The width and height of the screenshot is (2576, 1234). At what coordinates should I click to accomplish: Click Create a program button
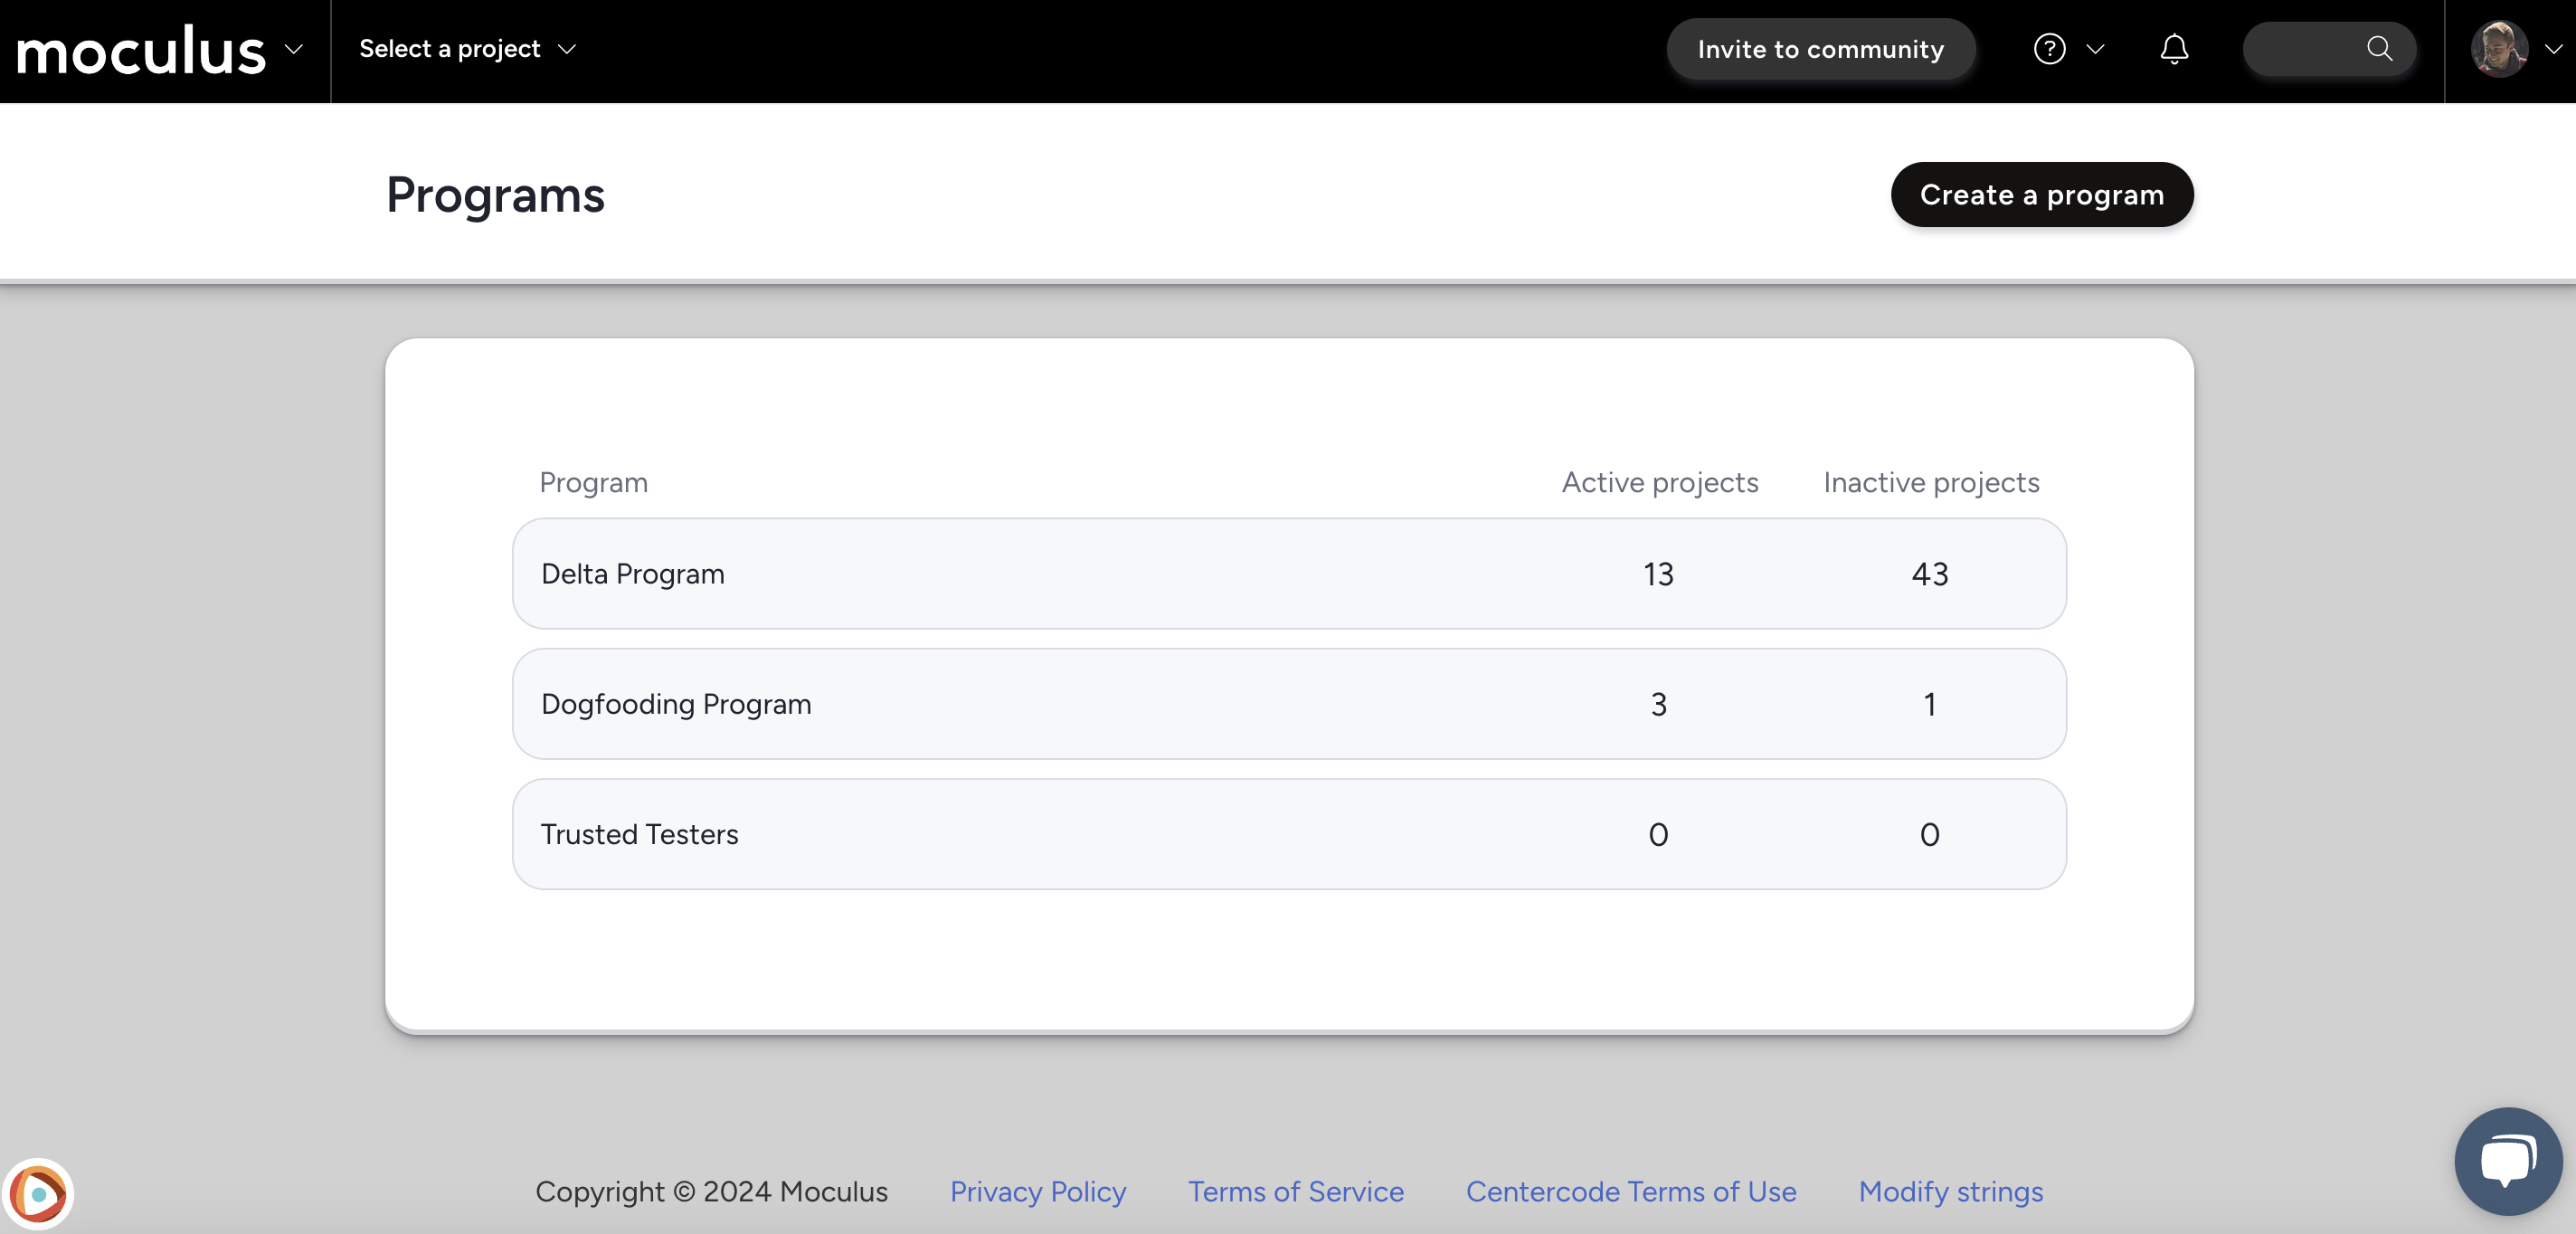coord(2041,194)
